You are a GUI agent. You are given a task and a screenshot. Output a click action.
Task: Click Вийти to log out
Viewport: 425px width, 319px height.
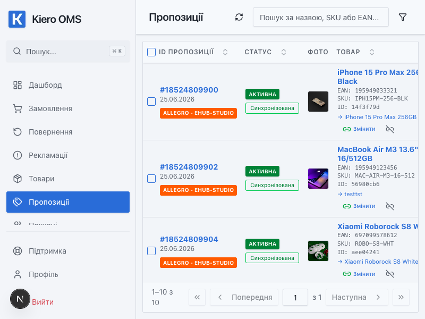(42, 302)
